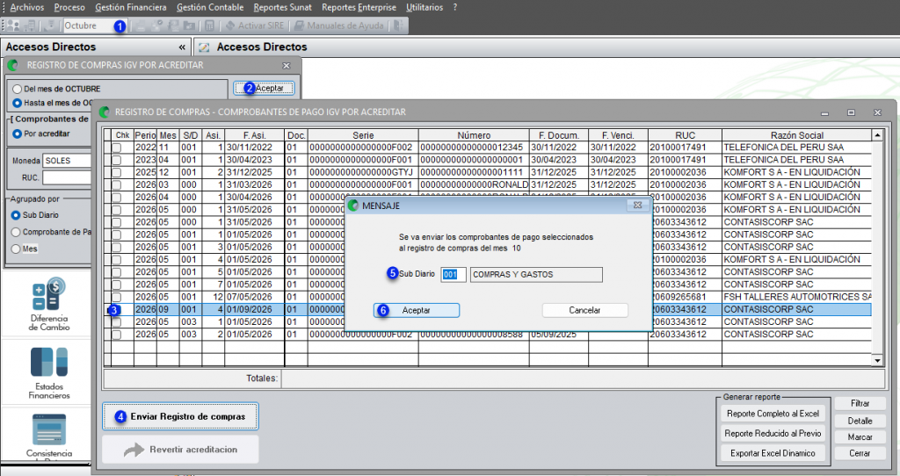Select the Por acreditar radio button
This screenshot has height=476, width=900.
pyautogui.click(x=18, y=133)
